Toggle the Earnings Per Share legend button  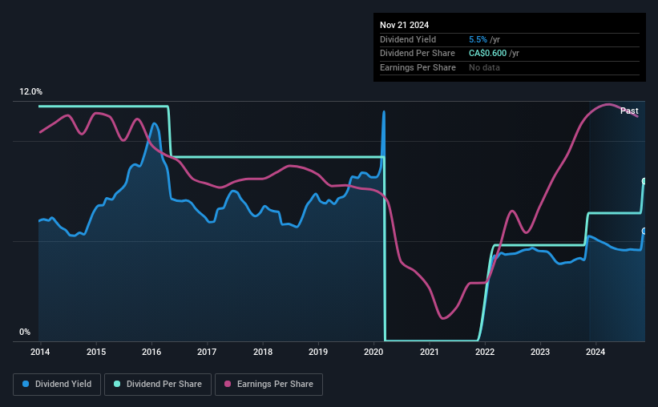[268, 385]
